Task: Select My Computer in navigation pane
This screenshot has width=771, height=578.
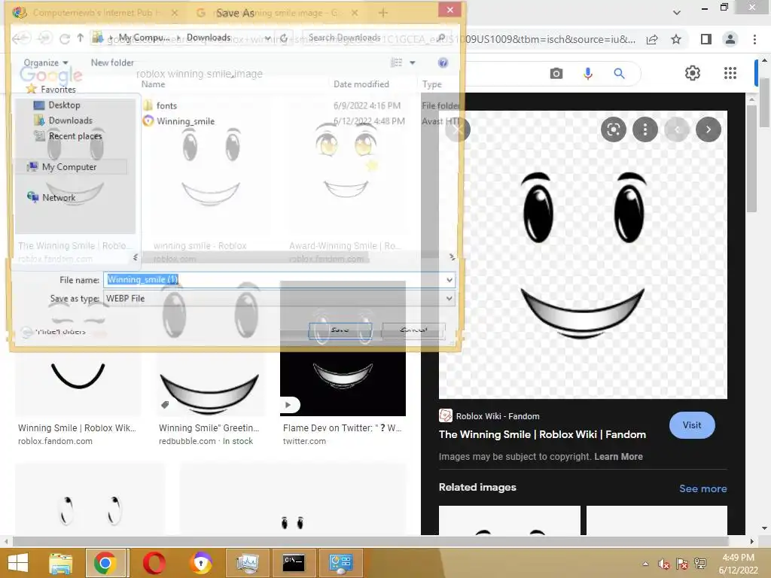Action: tap(69, 167)
